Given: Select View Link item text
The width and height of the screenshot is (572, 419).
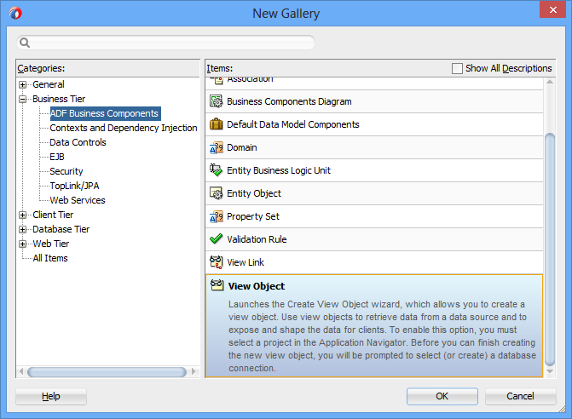Looking at the screenshot, I should coord(246,262).
